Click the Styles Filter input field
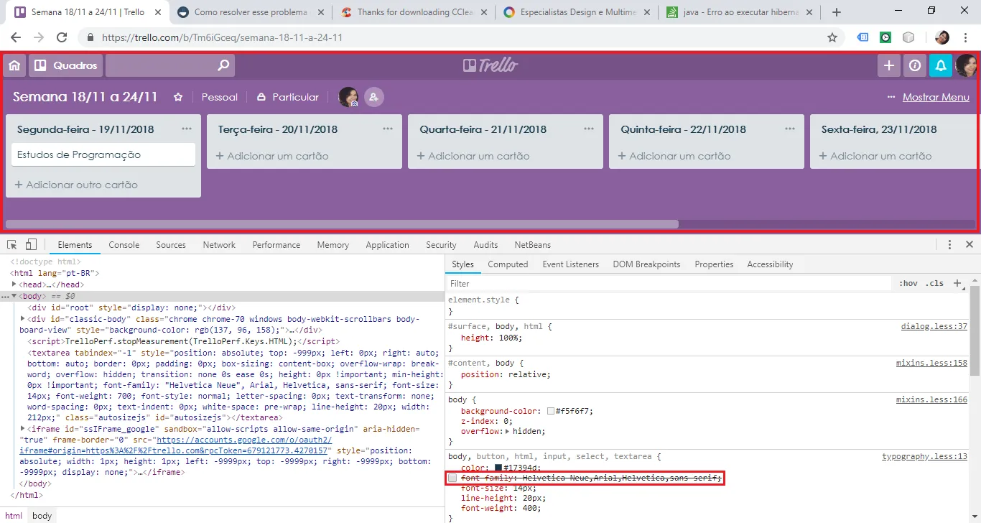The width and height of the screenshot is (981, 523). [x=668, y=284]
